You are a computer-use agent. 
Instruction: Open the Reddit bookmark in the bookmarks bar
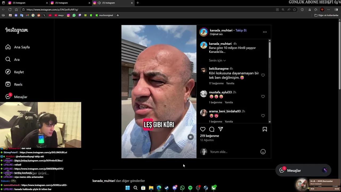(x=39, y=15)
